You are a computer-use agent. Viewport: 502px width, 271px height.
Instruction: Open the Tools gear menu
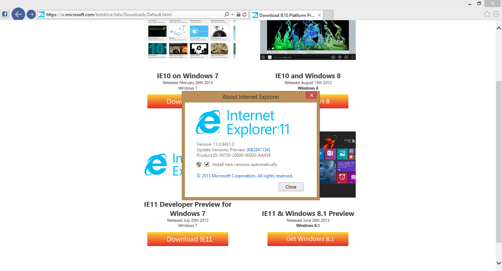496,14
